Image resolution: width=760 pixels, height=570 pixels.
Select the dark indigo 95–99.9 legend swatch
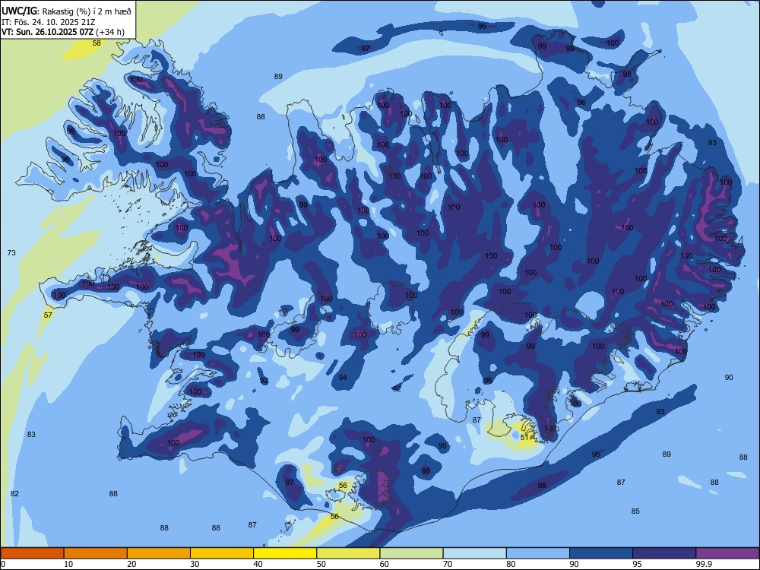[664, 553]
